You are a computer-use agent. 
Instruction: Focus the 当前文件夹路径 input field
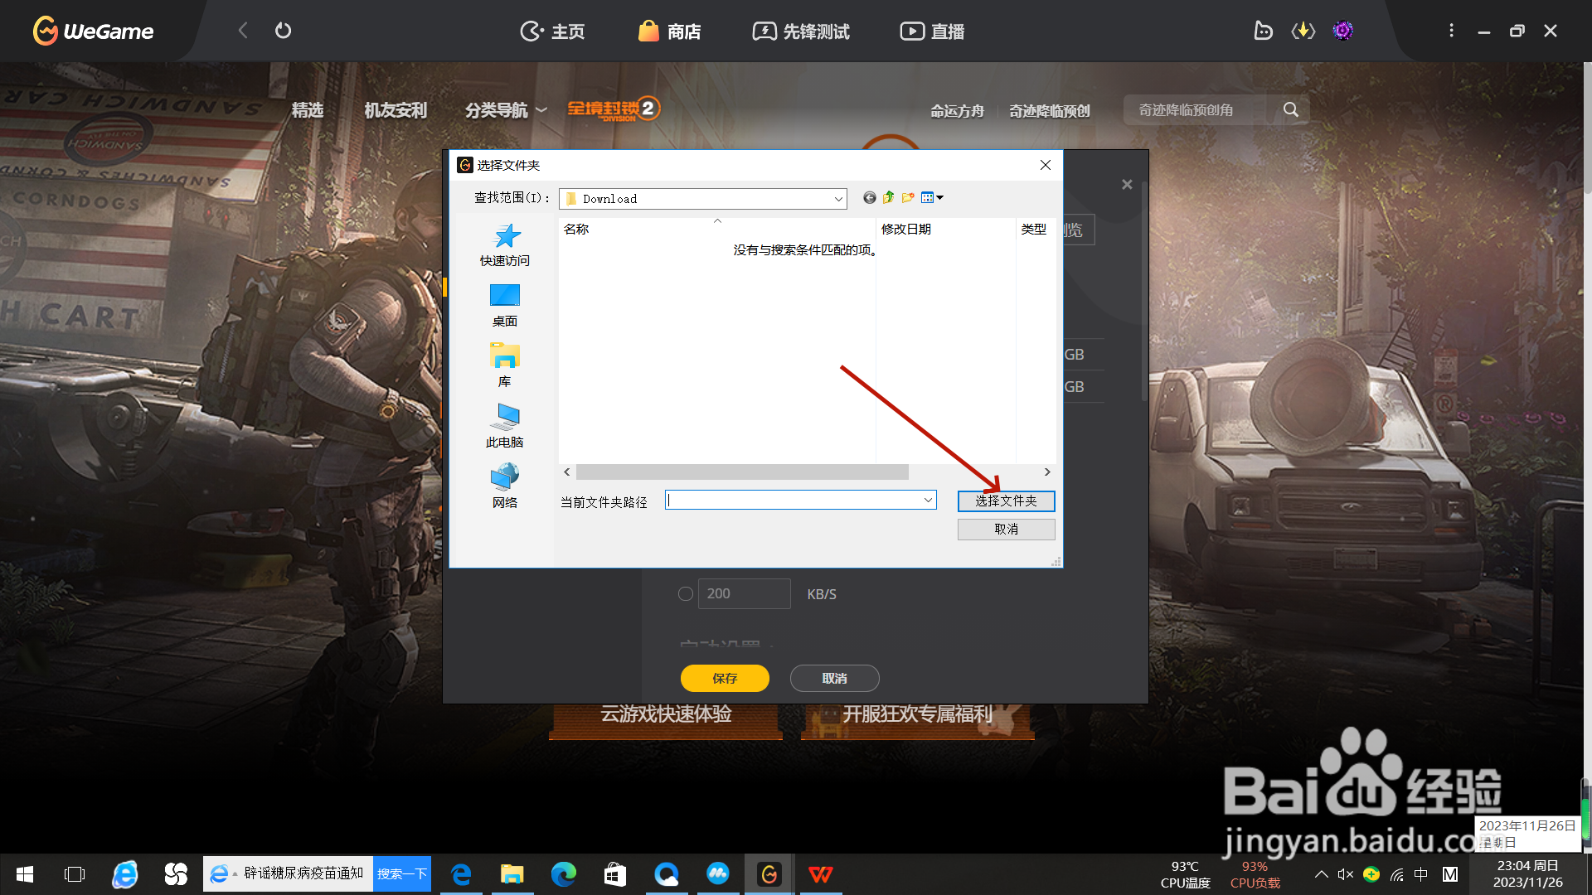[794, 500]
